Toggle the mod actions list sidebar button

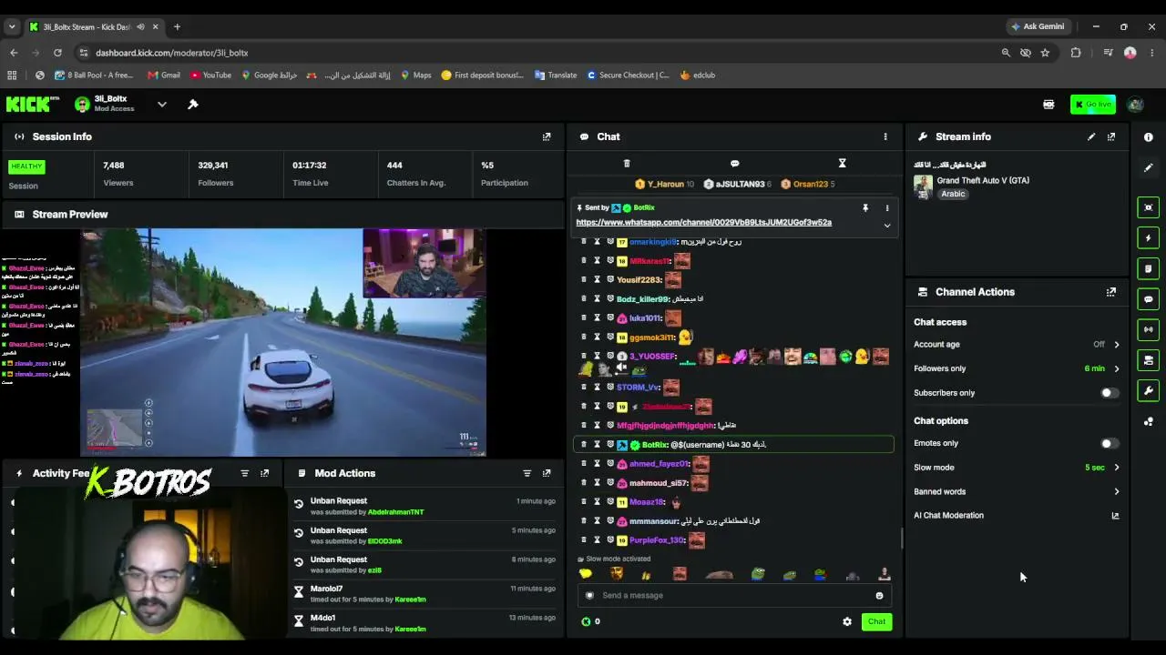coord(1149,269)
